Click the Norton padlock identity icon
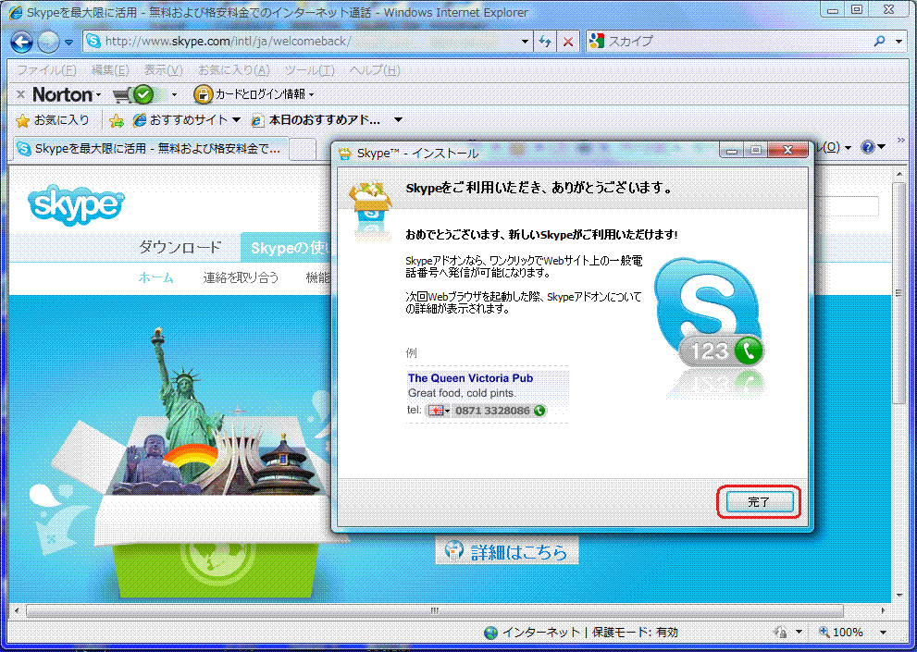The image size is (917, 652). tap(203, 94)
